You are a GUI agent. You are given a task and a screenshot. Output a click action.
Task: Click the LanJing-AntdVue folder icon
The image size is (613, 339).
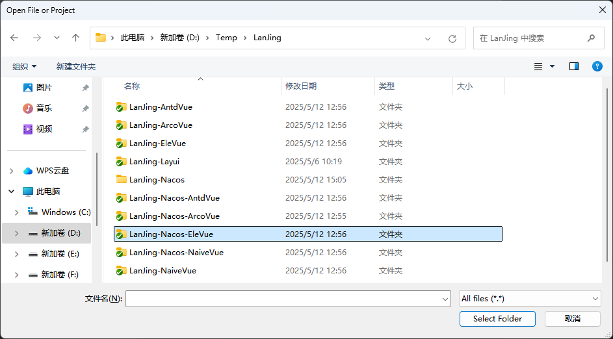pyautogui.click(x=121, y=107)
